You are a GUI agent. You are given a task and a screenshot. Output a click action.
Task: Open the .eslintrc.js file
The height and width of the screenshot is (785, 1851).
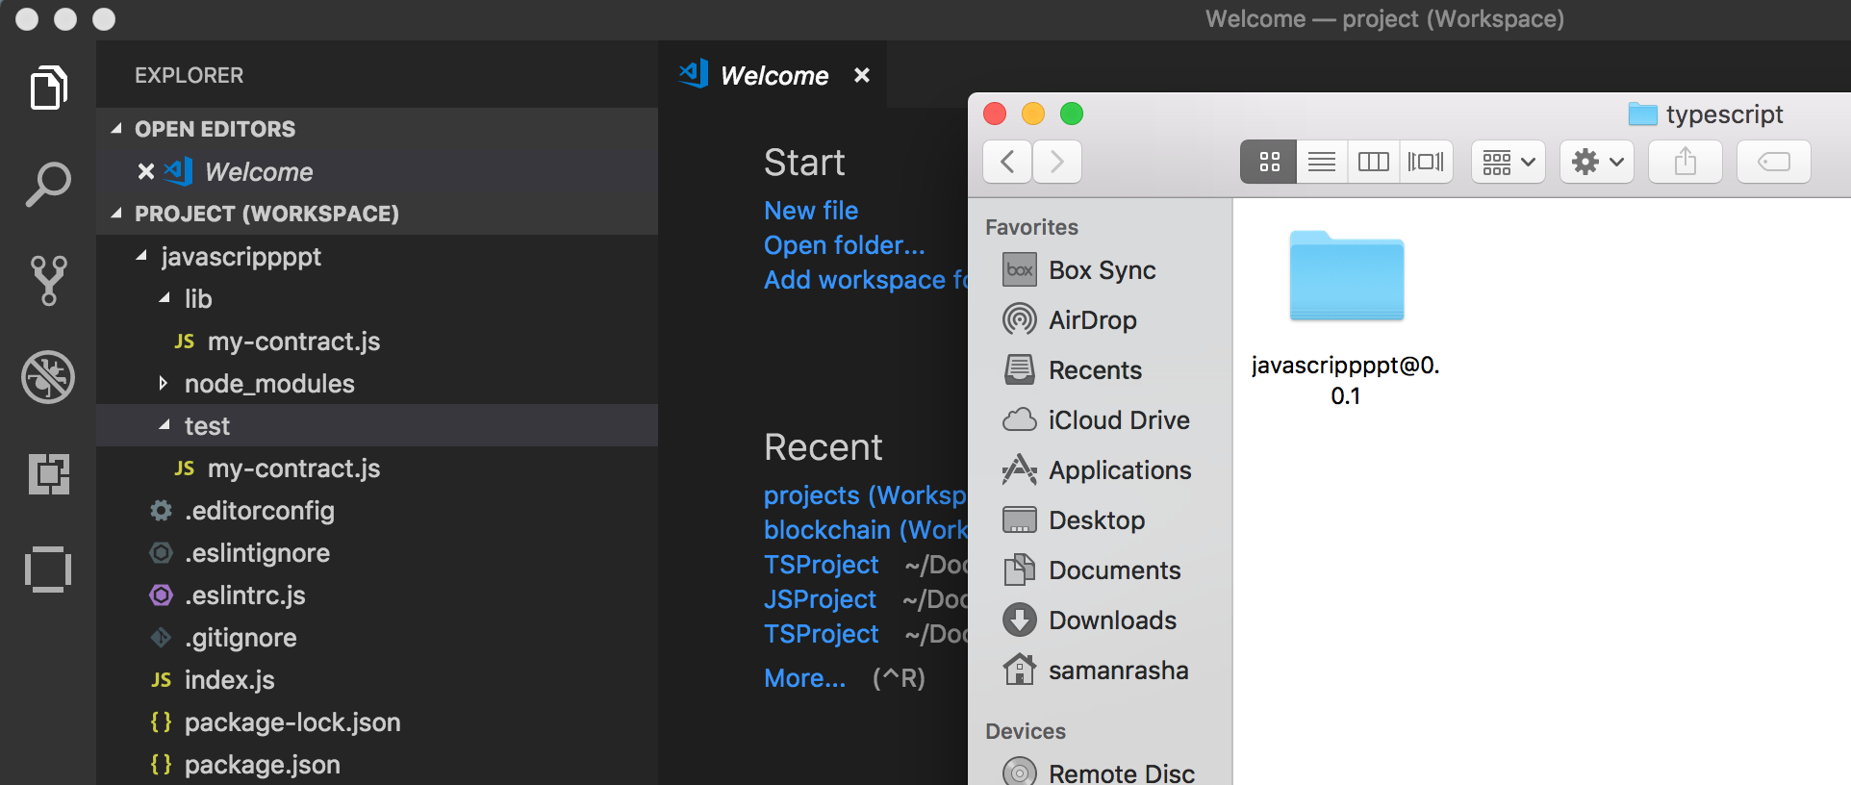[x=377, y=595]
